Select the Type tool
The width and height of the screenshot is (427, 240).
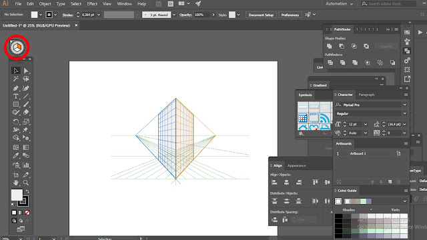pyautogui.click(x=16, y=96)
